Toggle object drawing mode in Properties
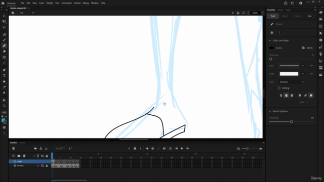 (x=272, y=32)
